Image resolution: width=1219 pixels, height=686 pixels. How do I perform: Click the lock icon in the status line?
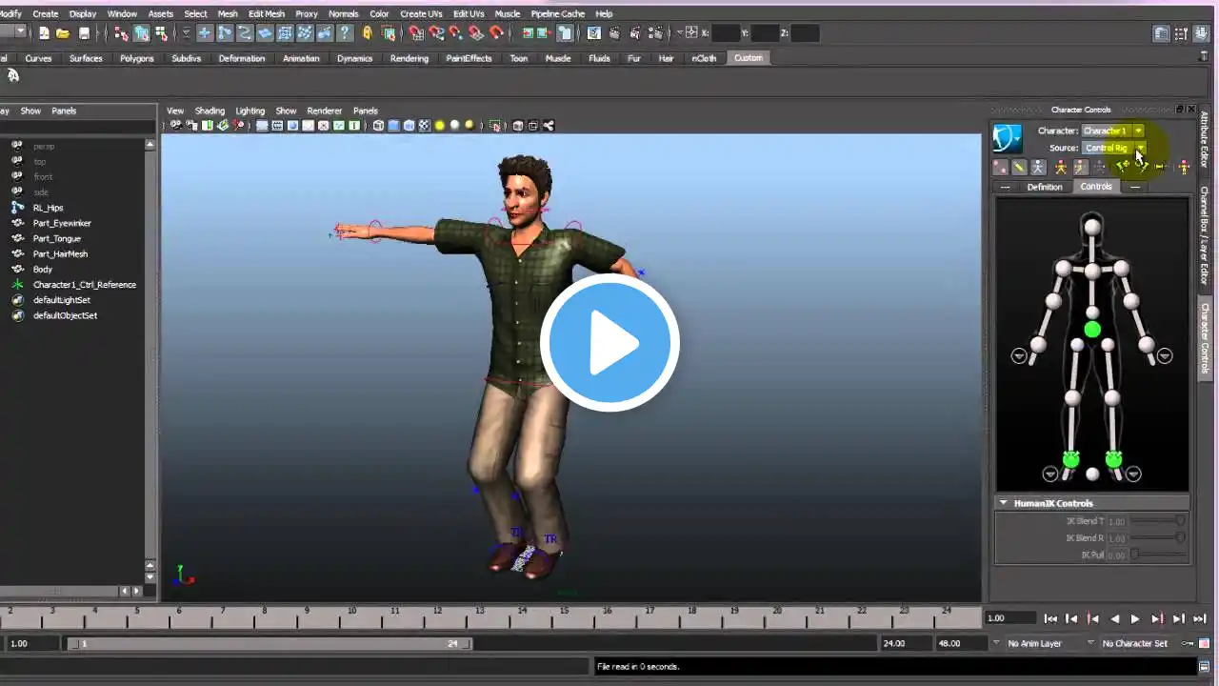367,33
